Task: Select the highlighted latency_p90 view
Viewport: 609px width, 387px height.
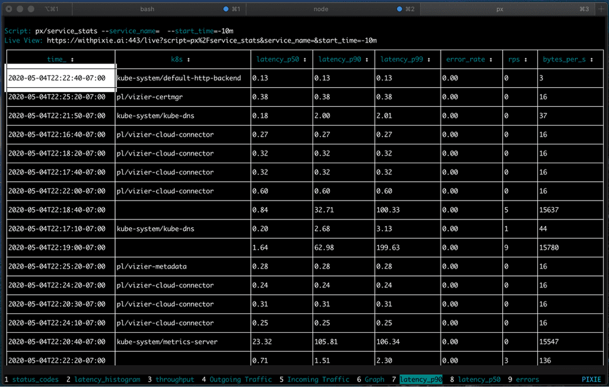Action: [x=421, y=380]
